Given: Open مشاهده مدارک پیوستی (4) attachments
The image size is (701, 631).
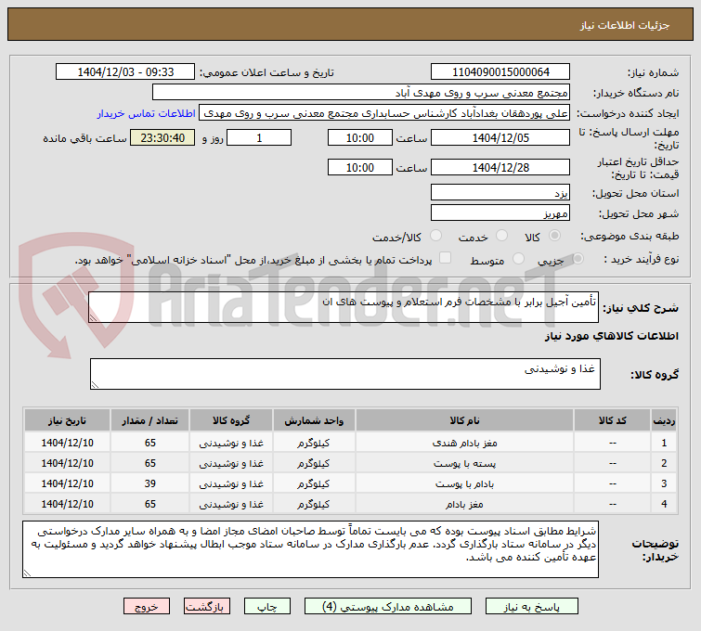Looking at the screenshot, I should (x=387, y=607).
